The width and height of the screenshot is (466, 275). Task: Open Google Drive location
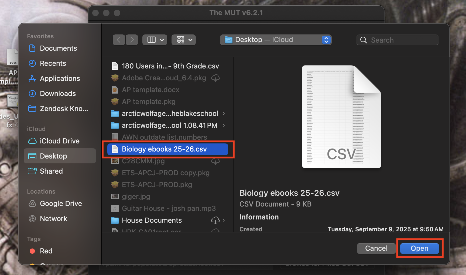point(60,204)
